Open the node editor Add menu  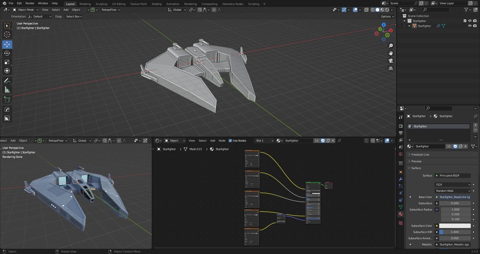[x=212, y=141]
